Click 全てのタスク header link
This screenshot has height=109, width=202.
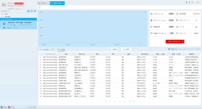(5, 11)
